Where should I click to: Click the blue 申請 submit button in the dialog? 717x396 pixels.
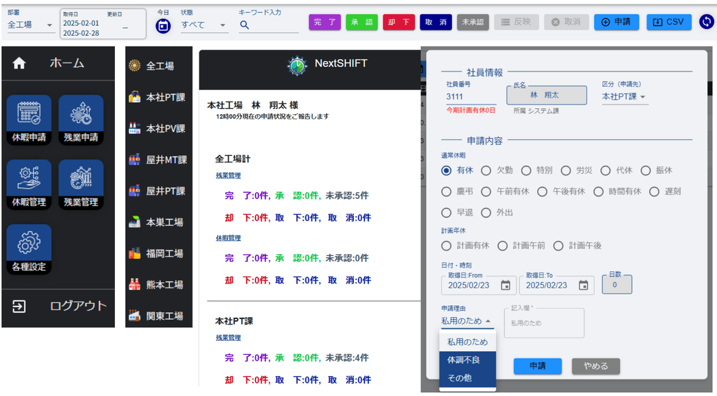point(537,366)
